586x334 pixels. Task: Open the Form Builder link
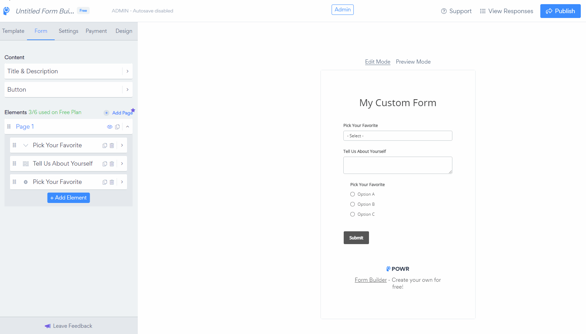(371, 280)
